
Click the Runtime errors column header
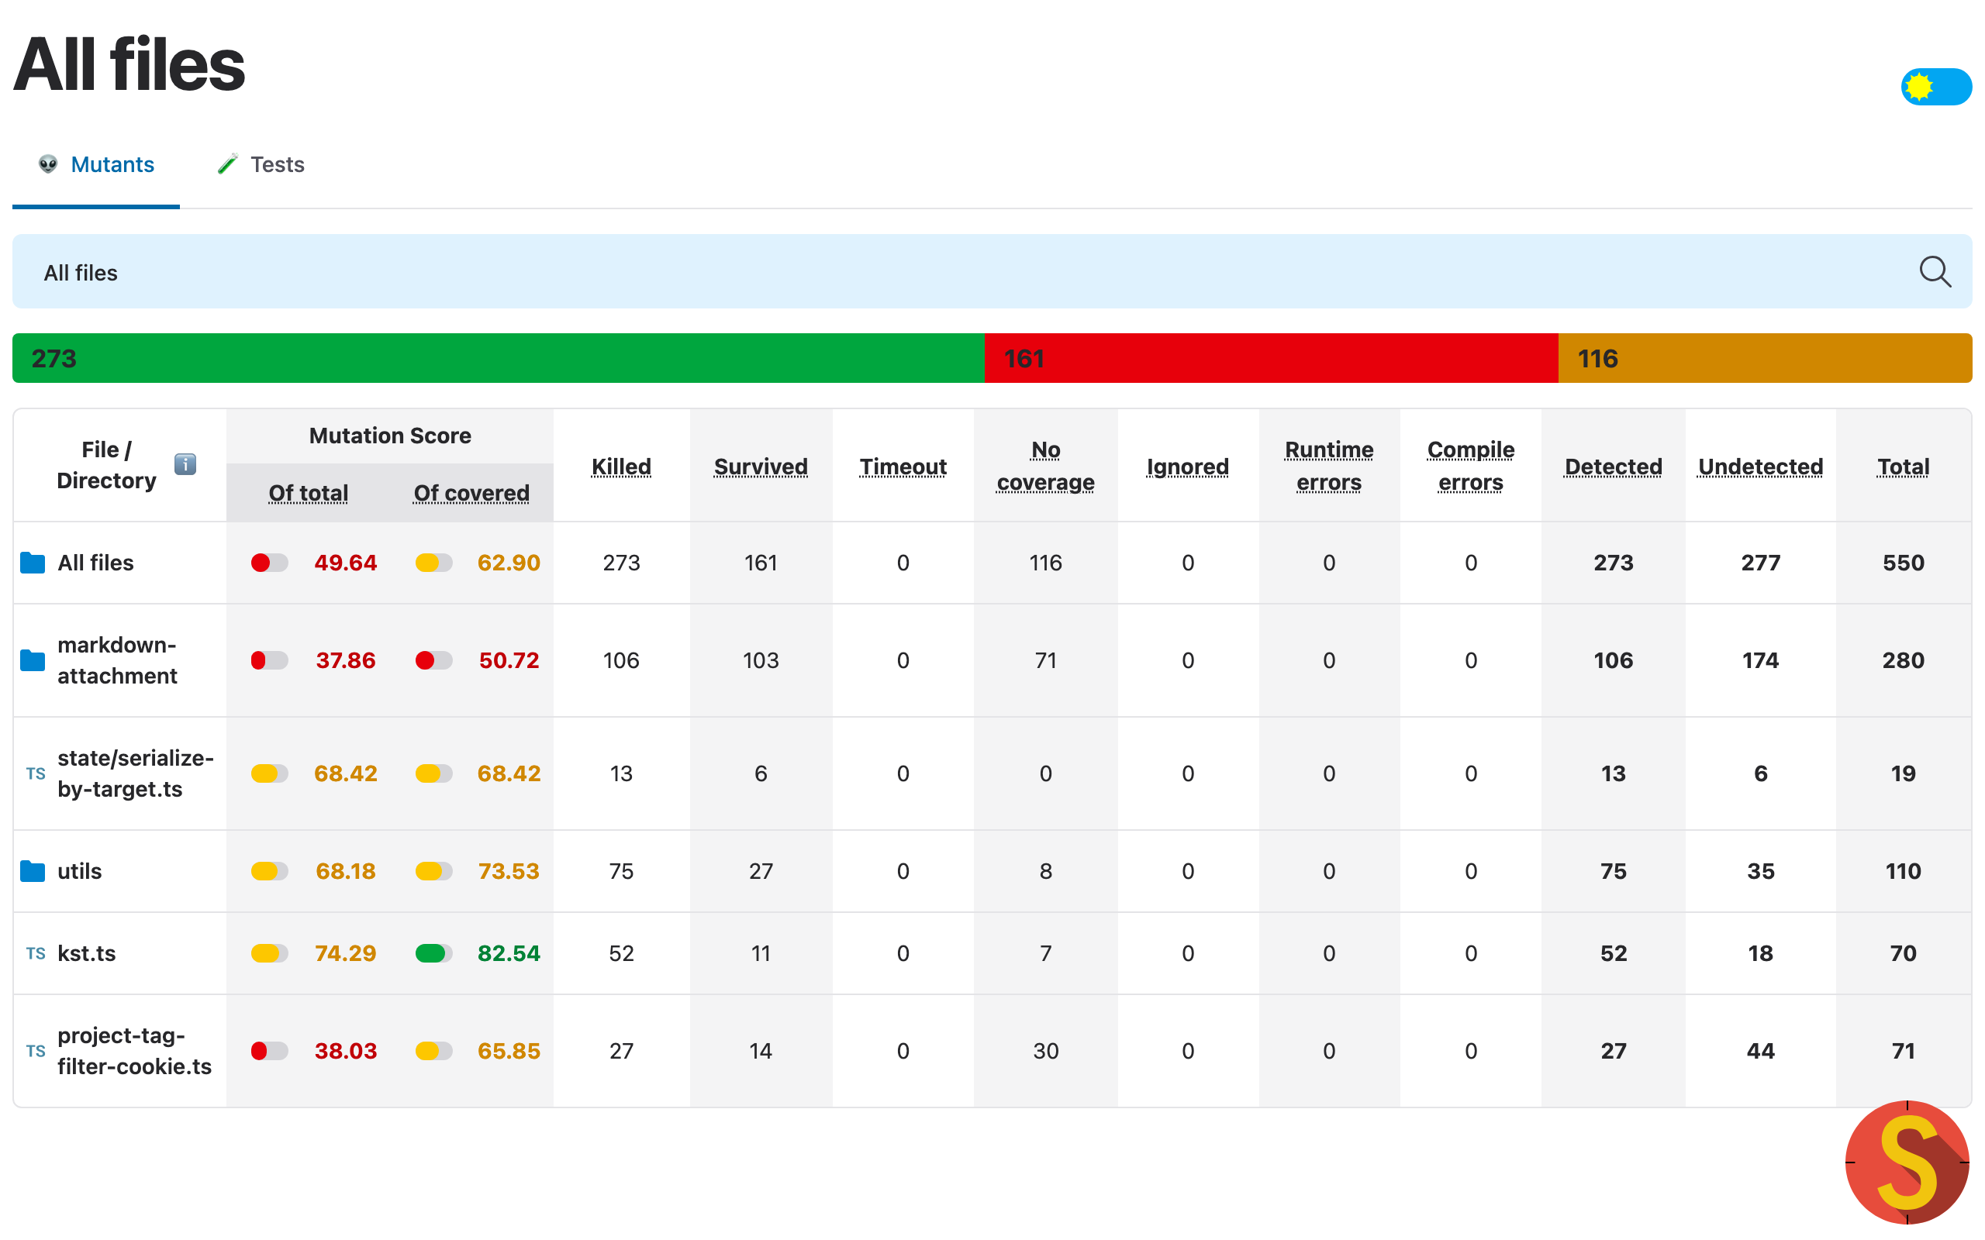tap(1329, 466)
